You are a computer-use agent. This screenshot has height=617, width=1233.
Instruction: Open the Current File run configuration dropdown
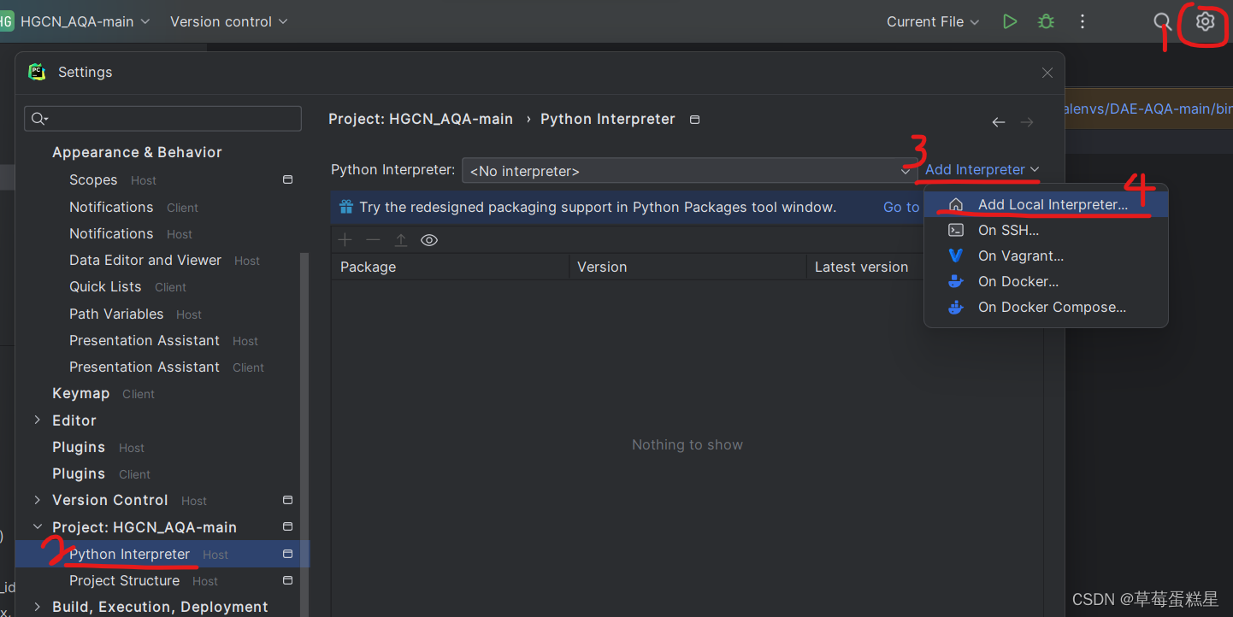click(x=933, y=21)
